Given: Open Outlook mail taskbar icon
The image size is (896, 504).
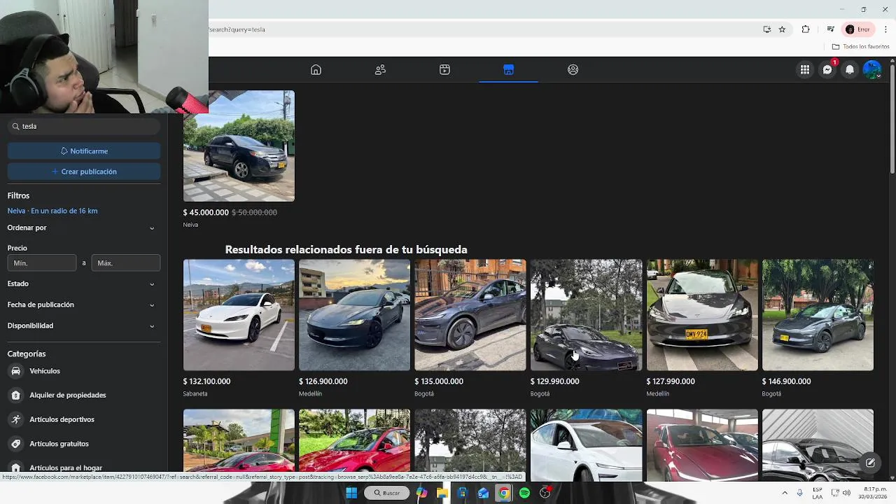Looking at the screenshot, I should click(x=483, y=493).
